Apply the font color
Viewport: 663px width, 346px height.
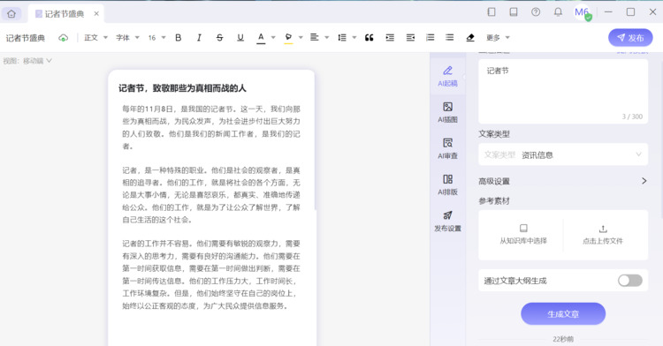(x=261, y=38)
